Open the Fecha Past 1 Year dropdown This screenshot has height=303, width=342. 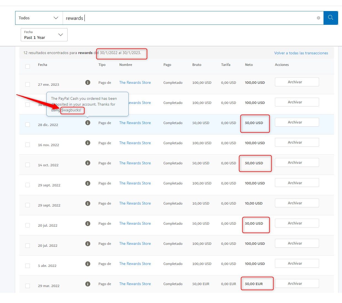click(44, 35)
